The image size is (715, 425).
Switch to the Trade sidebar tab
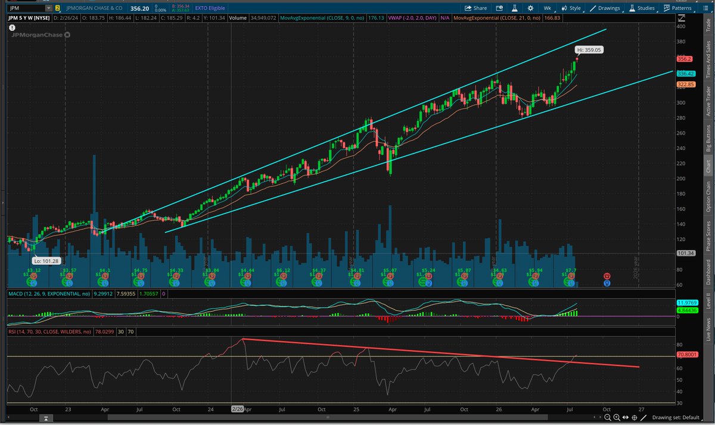click(x=708, y=25)
